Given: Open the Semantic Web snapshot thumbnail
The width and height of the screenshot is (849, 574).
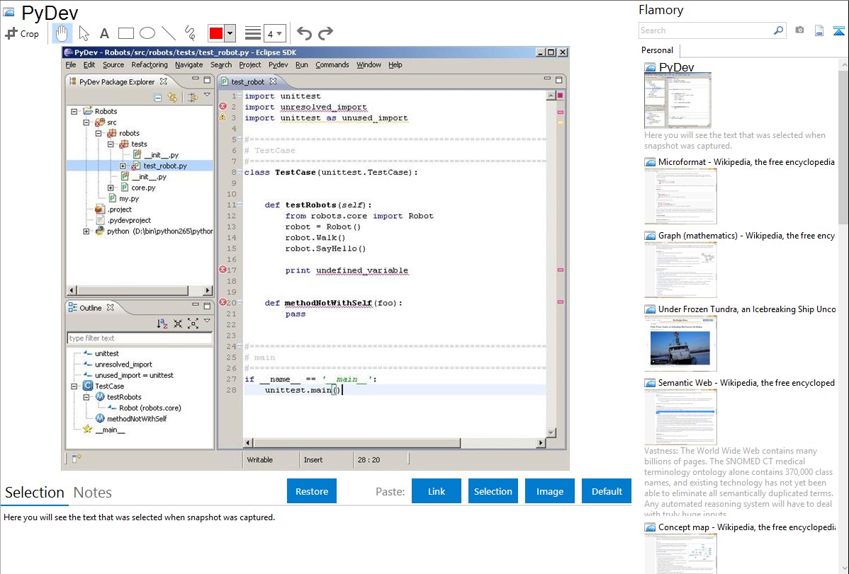Looking at the screenshot, I should tap(680, 417).
